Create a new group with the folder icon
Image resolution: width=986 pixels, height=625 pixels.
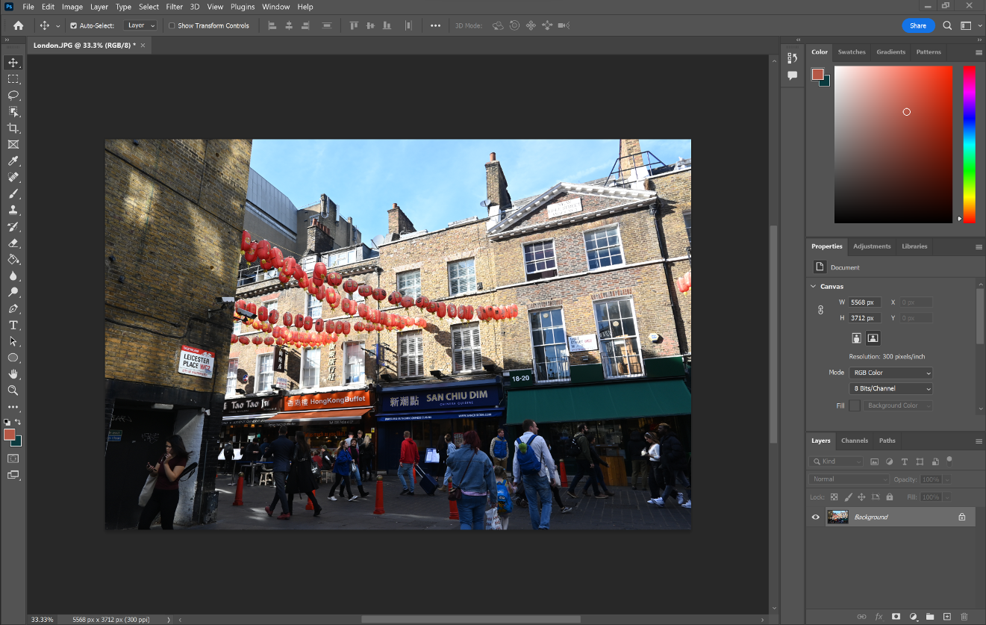(930, 617)
